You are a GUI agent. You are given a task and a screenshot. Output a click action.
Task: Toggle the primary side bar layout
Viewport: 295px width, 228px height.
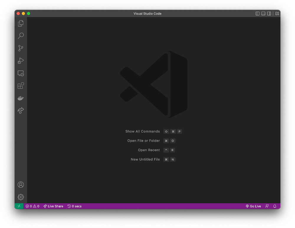258,14
